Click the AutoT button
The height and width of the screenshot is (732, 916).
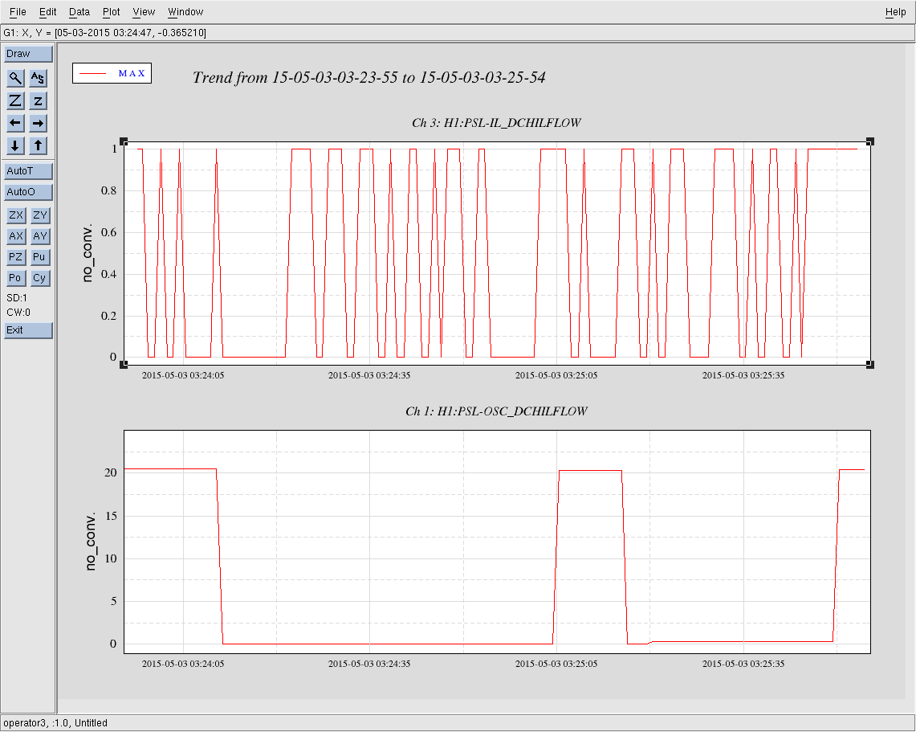click(28, 171)
